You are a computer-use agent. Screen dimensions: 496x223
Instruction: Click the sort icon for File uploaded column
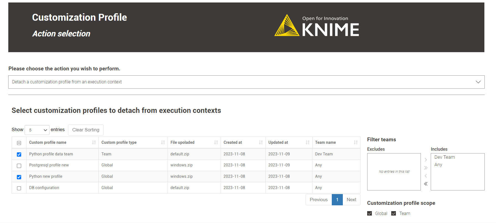pyautogui.click(x=216, y=142)
